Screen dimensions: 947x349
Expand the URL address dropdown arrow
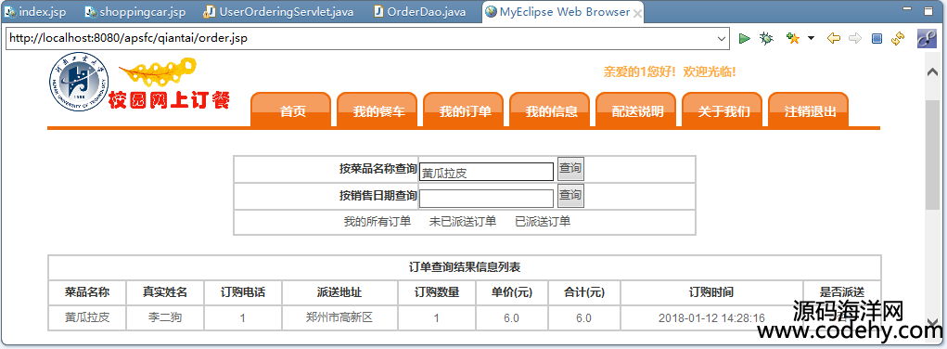point(721,39)
